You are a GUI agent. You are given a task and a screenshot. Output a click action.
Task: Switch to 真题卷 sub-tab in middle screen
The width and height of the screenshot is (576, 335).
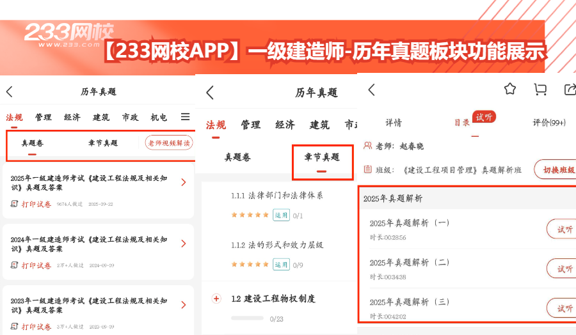pos(237,157)
